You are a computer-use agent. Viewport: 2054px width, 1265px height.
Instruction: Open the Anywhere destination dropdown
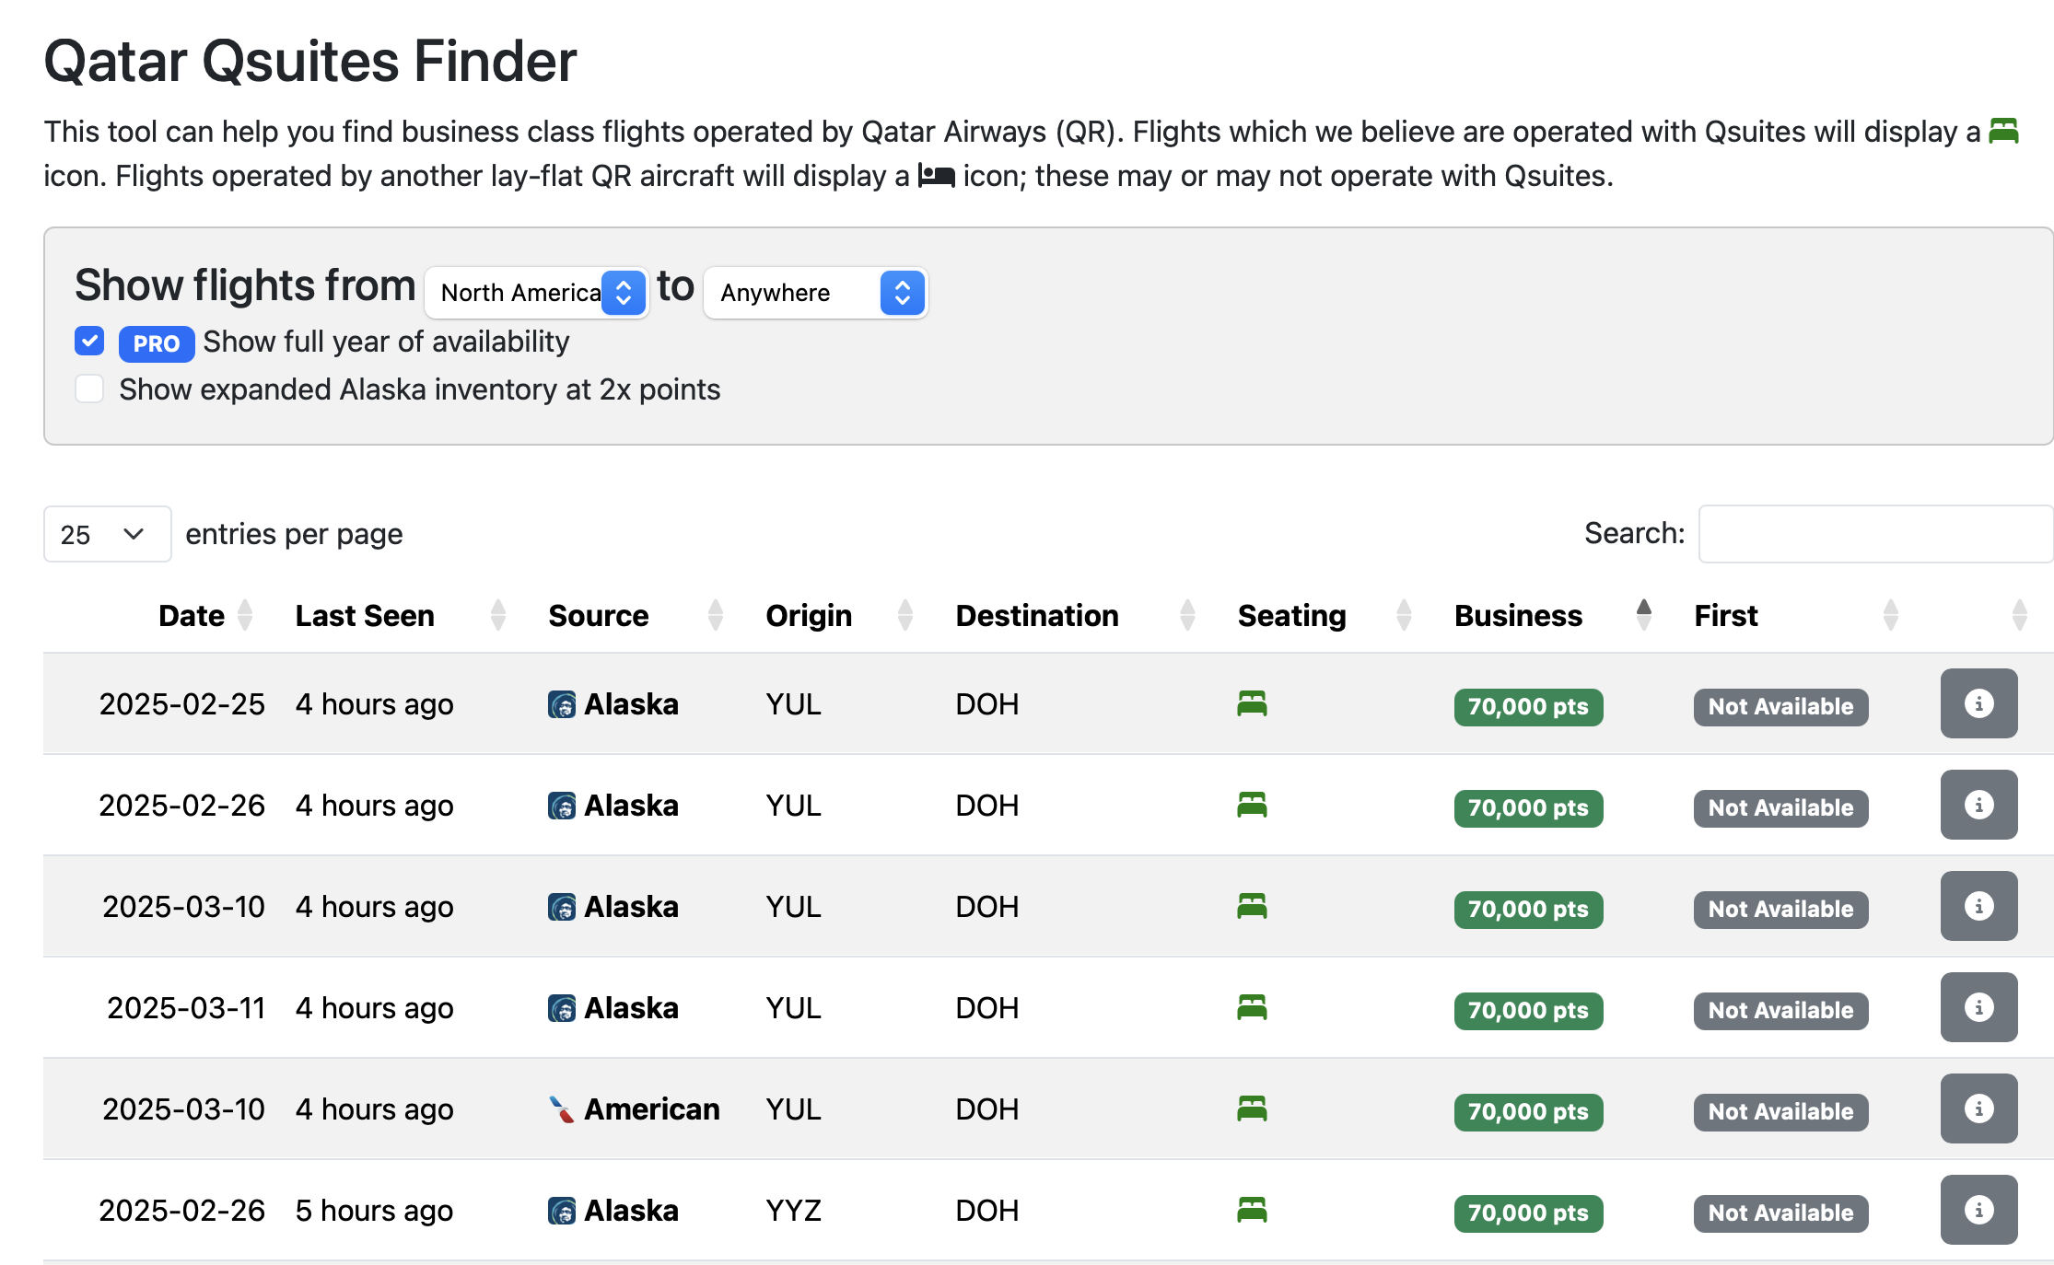815,293
